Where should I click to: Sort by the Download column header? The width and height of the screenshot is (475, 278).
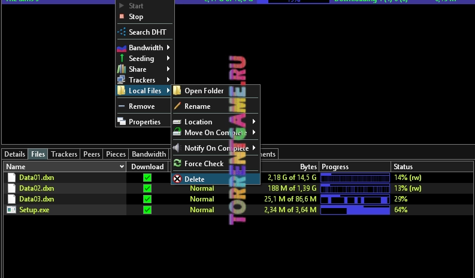pyautogui.click(x=147, y=167)
